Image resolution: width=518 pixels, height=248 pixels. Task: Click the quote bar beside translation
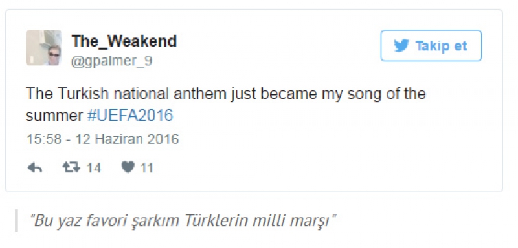[x=17, y=221]
